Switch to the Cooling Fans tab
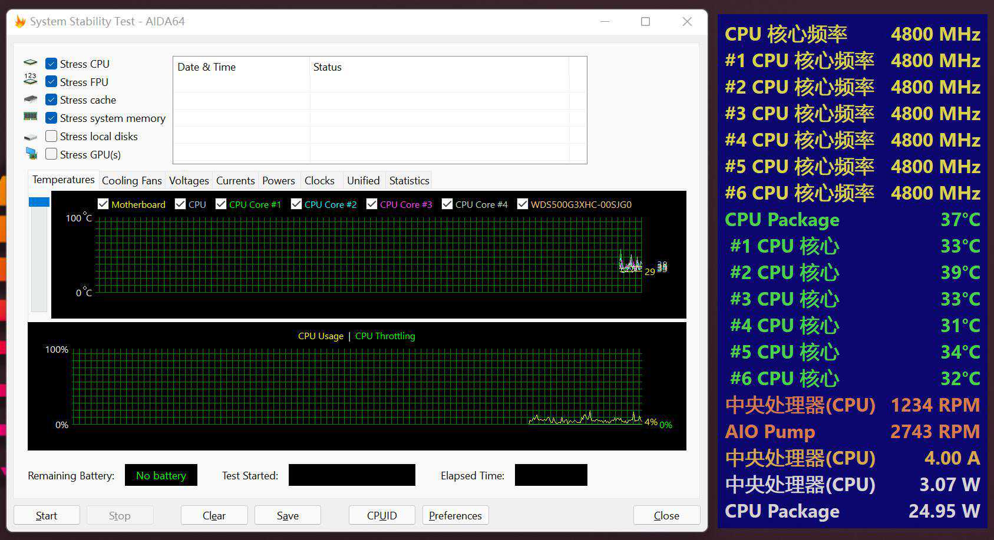994x540 pixels. tap(131, 181)
